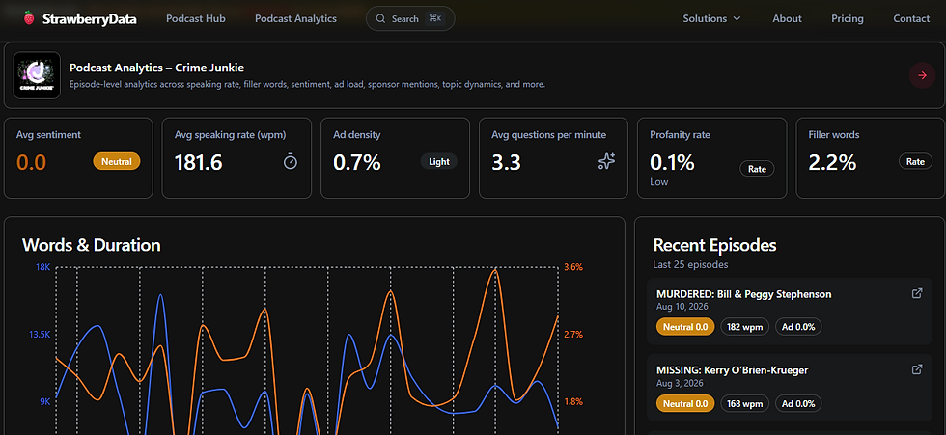Click the Avg sentiment card label
This screenshot has width=946, height=435.
pos(48,135)
